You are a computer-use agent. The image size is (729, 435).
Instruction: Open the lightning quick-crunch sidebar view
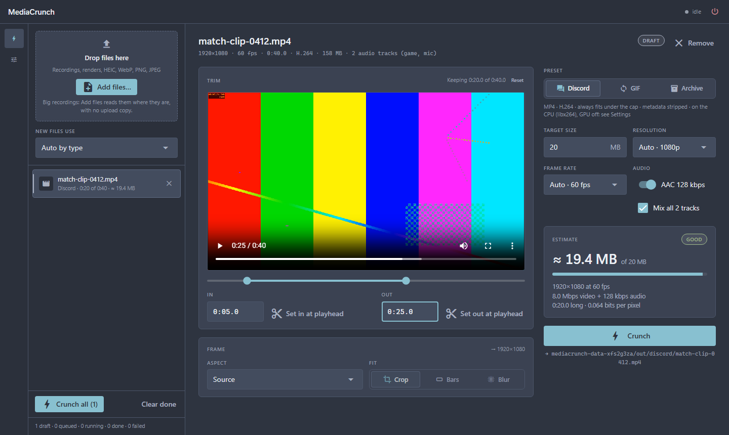click(x=14, y=38)
